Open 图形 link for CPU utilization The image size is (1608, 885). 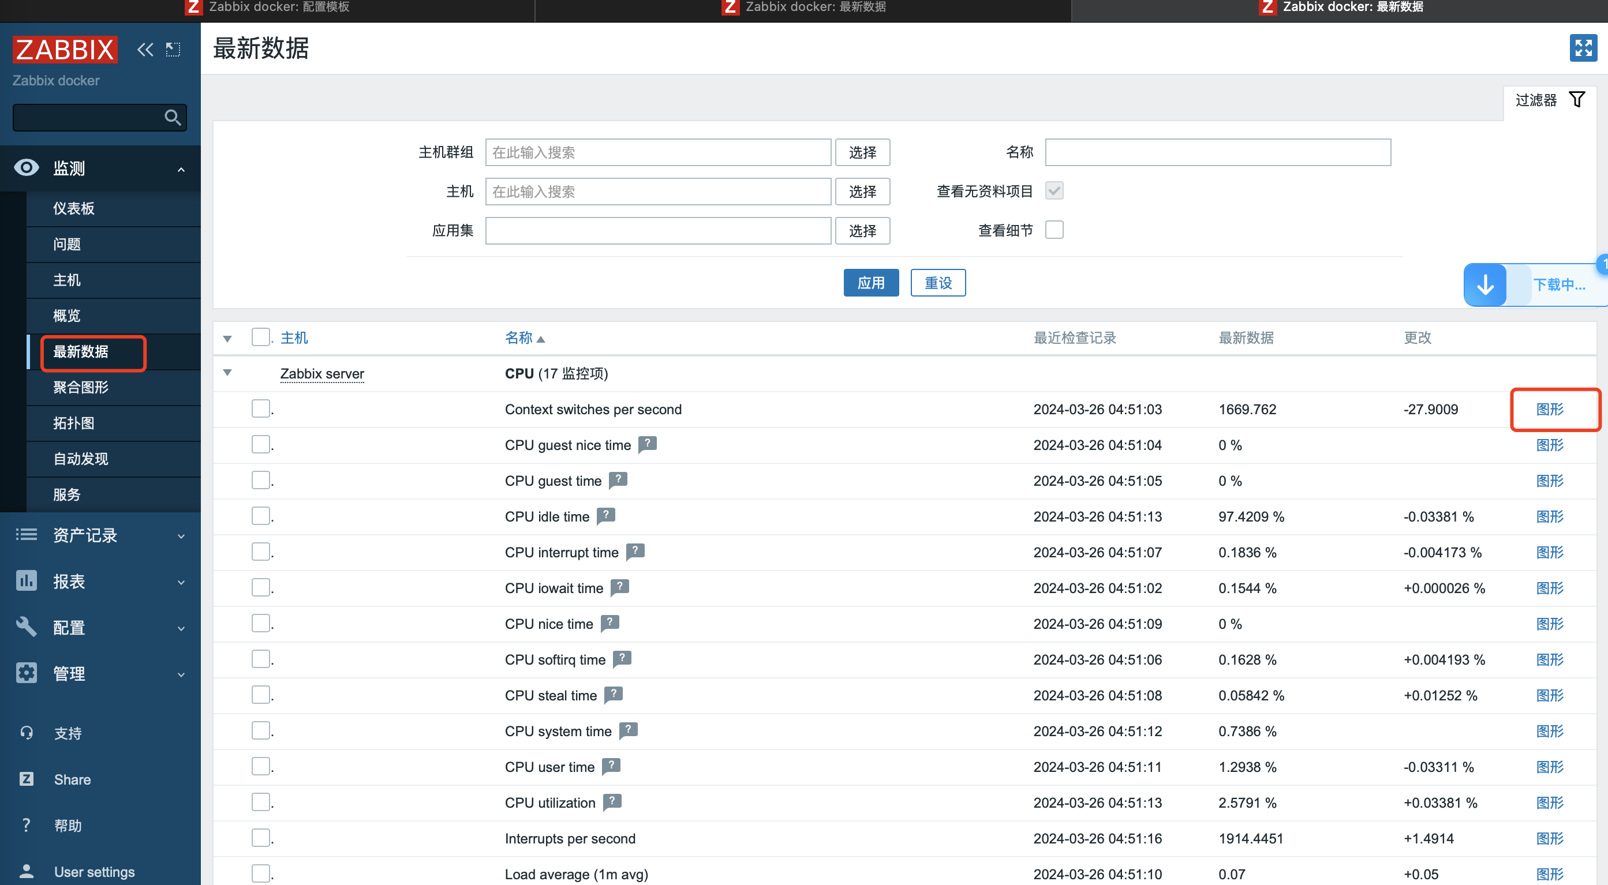[x=1549, y=802]
